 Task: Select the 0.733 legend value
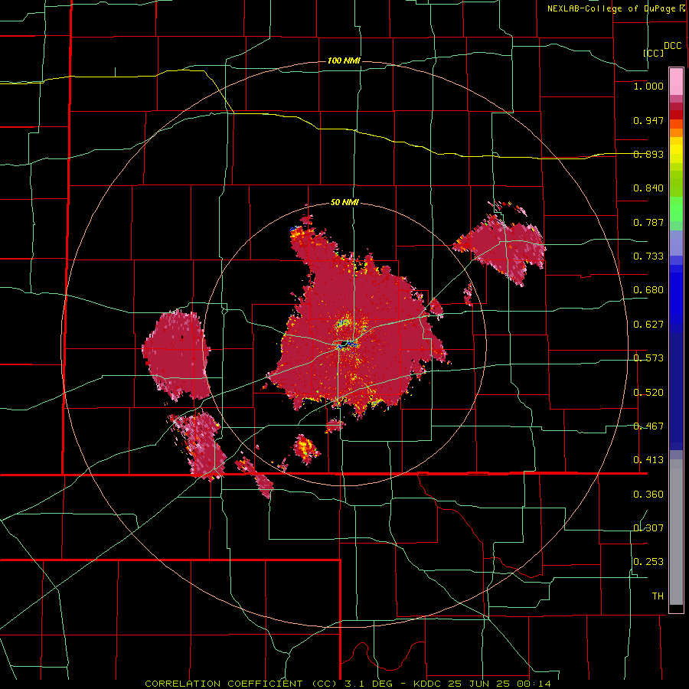tap(648, 256)
